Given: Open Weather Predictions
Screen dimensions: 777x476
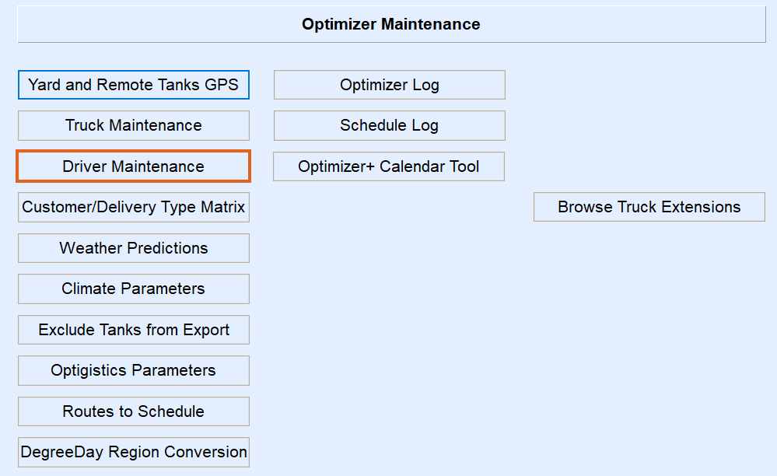Looking at the screenshot, I should coord(134,248).
